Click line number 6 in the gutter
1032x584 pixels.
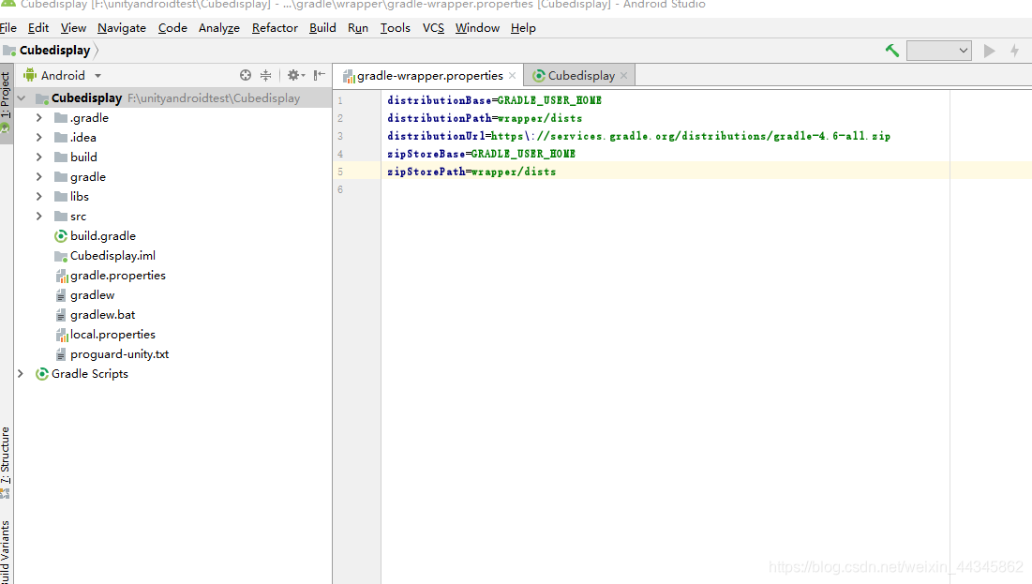[x=340, y=189]
